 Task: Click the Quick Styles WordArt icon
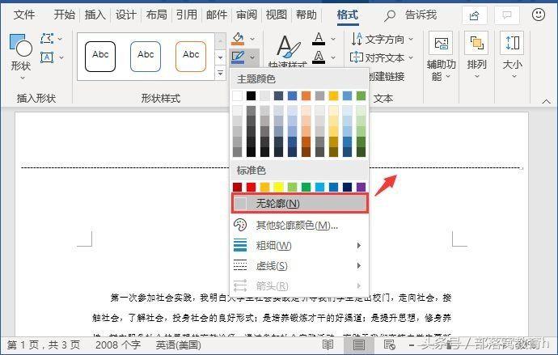[288, 48]
